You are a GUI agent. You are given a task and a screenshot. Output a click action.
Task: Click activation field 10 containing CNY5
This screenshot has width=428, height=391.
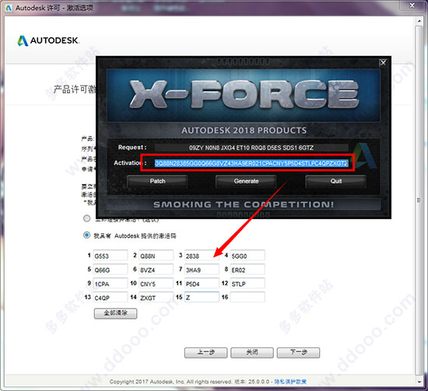tap(156, 283)
